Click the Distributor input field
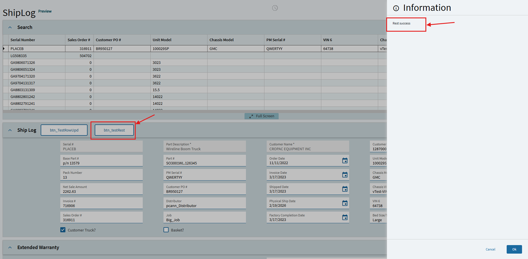Screen dimensions: 528x259 pyautogui.click(x=204, y=203)
